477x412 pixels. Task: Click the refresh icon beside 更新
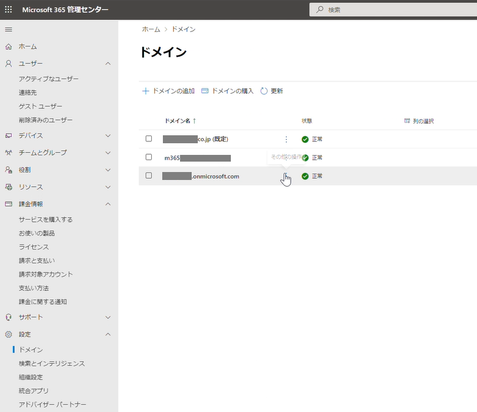[264, 91]
